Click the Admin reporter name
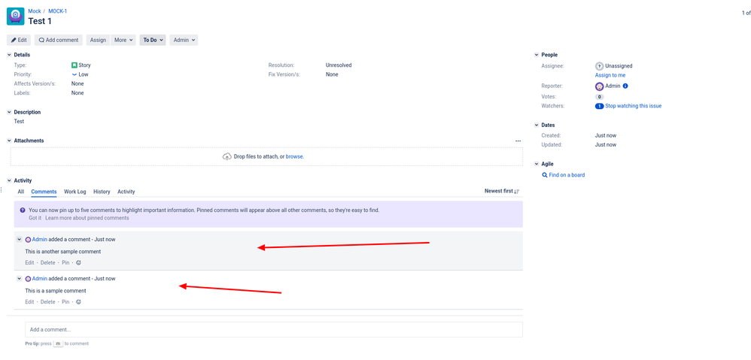Screen dimensions: 751x360 [x=613, y=86]
